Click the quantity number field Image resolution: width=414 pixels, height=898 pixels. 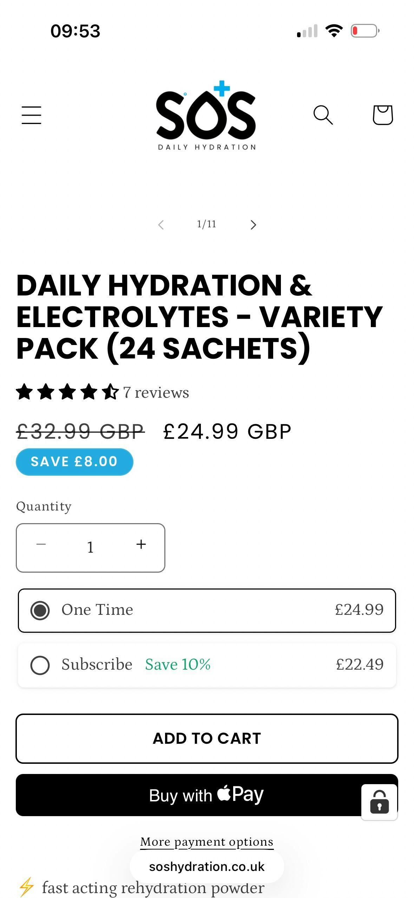(91, 547)
